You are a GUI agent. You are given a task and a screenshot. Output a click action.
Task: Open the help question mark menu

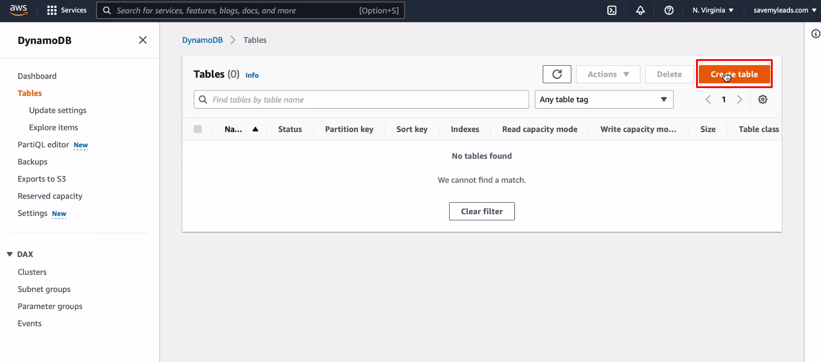pos(669,10)
